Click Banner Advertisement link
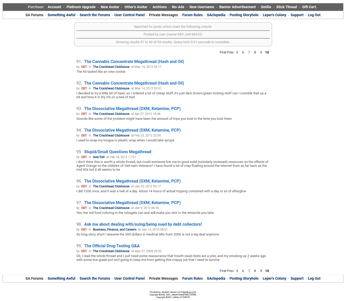This screenshot has width=346, height=301. point(238,7)
